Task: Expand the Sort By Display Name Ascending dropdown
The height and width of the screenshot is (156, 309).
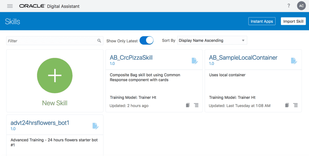Action: coord(212,40)
